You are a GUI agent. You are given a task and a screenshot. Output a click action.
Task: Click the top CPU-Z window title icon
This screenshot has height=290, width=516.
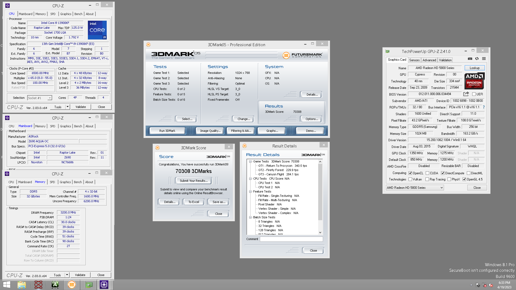coord(8,6)
